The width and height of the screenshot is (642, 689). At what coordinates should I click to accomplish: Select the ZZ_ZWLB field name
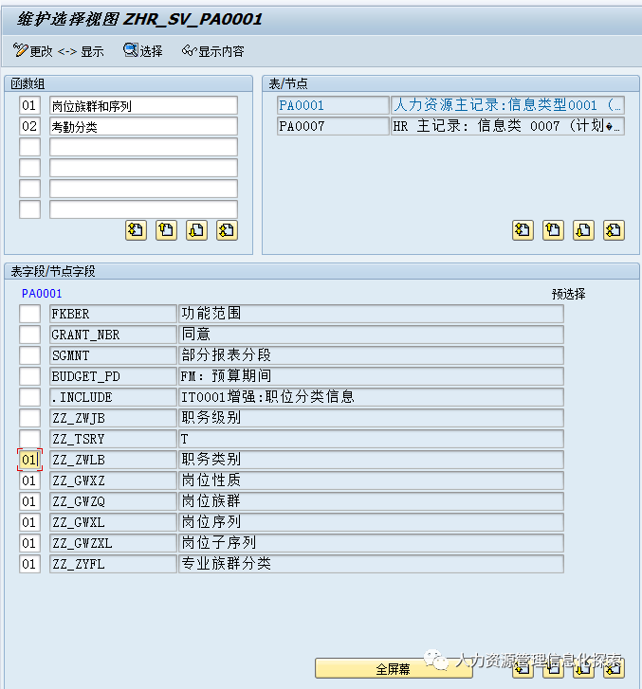coord(113,460)
